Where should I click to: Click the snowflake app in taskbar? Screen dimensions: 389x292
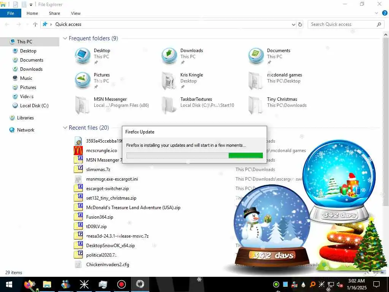84,284
